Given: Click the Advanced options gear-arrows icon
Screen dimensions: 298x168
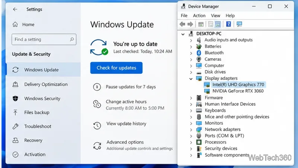Looking at the screenshot, I should [97, 146].
